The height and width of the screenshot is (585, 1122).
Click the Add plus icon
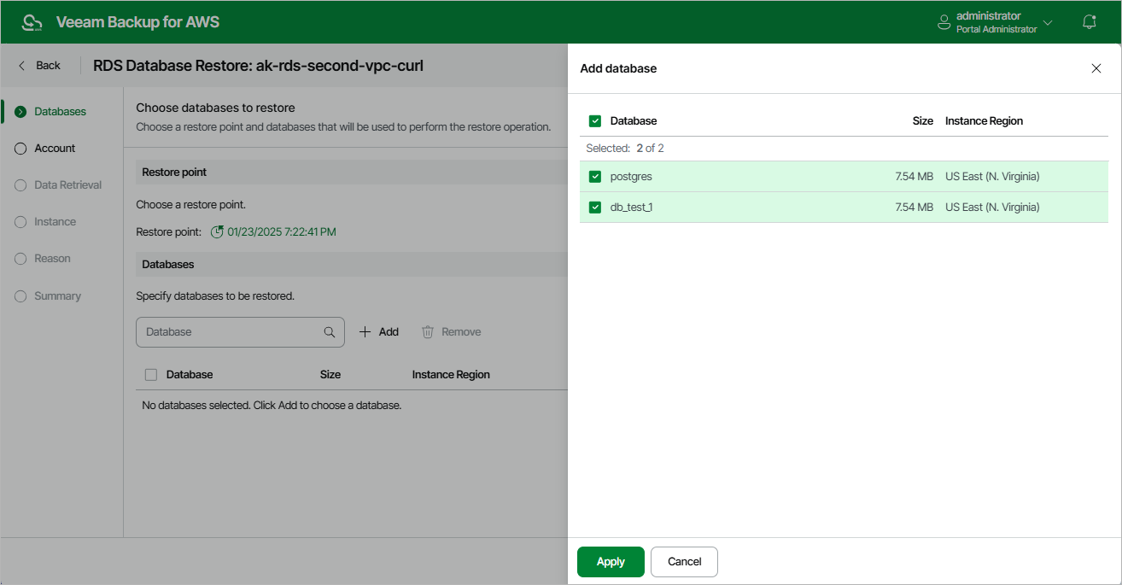(x=365, y=331)
